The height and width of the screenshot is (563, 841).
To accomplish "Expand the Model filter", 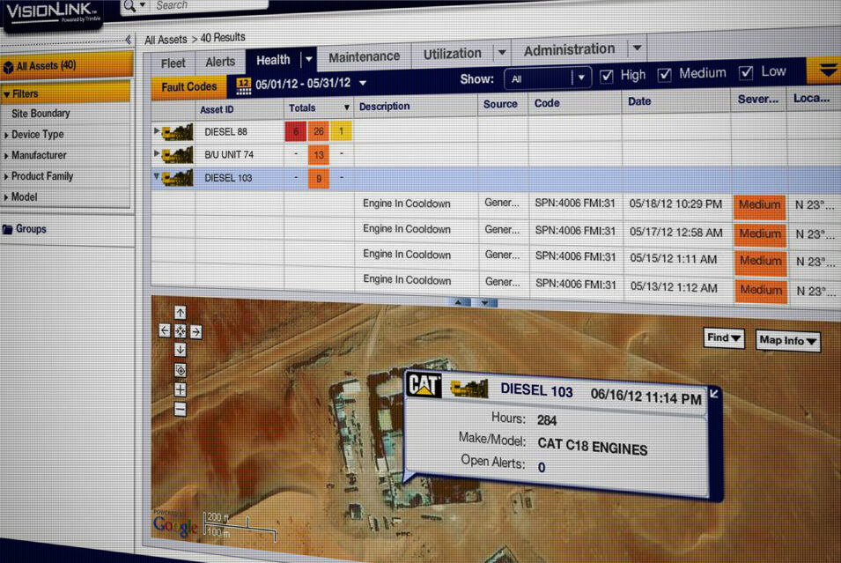I will click(x=6, y=197).
